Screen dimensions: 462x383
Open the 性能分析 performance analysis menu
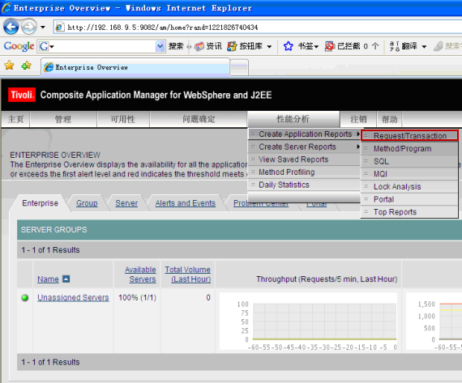[x=293, y=119]
